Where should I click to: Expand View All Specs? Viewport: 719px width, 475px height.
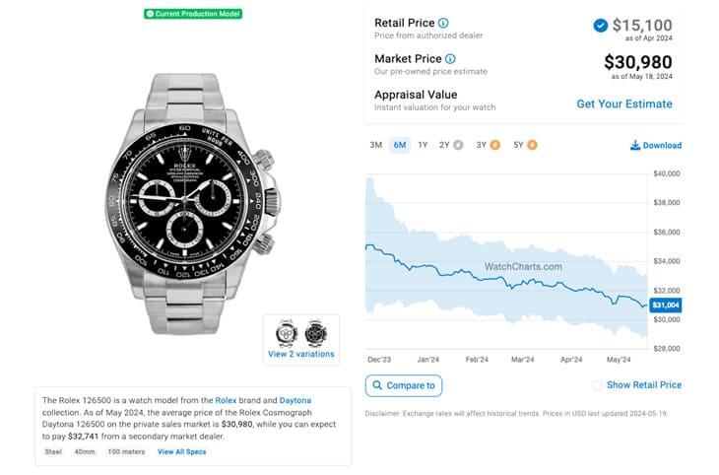[x=182, y=451]
